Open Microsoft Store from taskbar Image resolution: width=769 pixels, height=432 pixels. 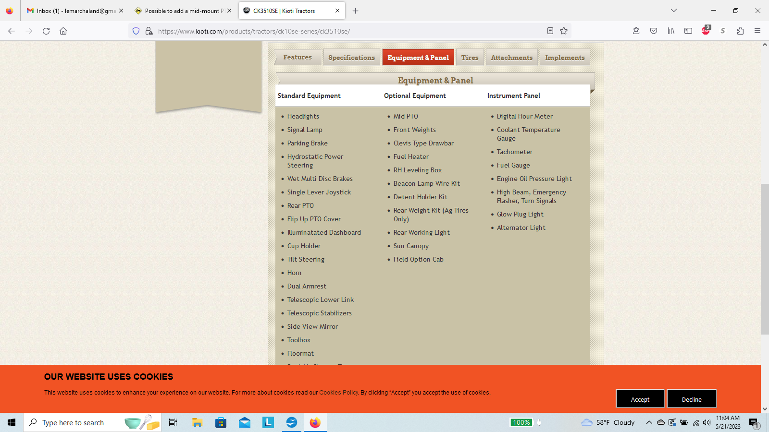click(x=221, y=422)
